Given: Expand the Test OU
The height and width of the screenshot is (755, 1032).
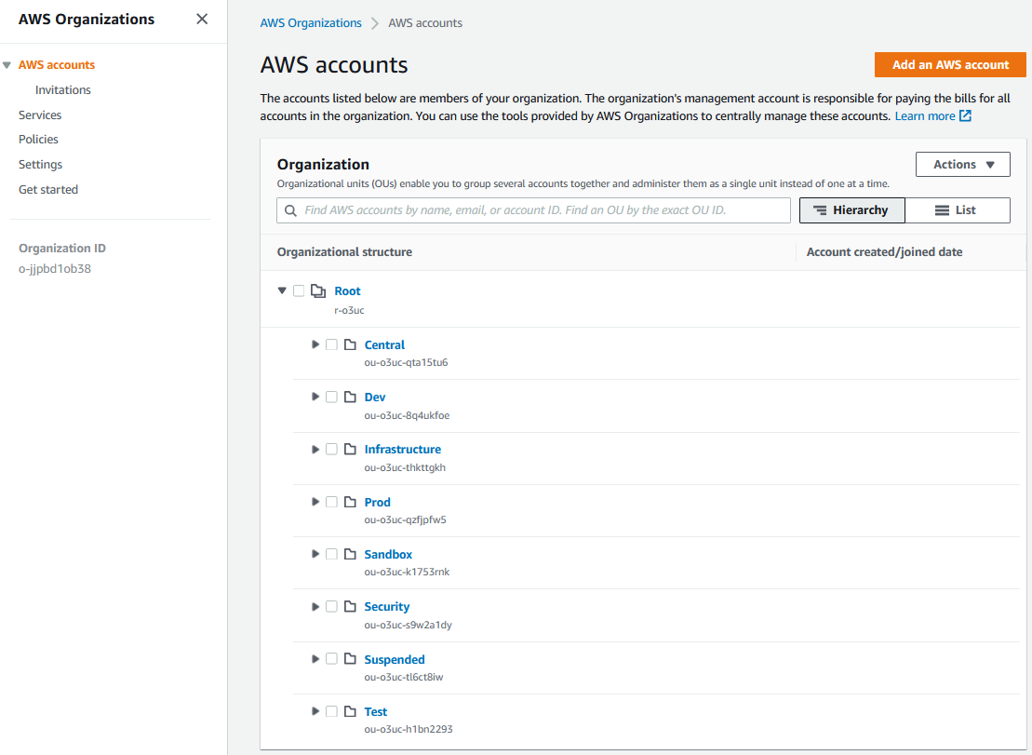Looking at the screenshot, I should 315,711.
